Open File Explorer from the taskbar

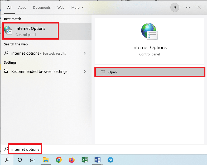46,160
